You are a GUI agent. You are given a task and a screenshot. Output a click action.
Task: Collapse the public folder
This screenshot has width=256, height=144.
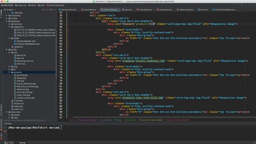pyautogui.click(x=7, y=50)
